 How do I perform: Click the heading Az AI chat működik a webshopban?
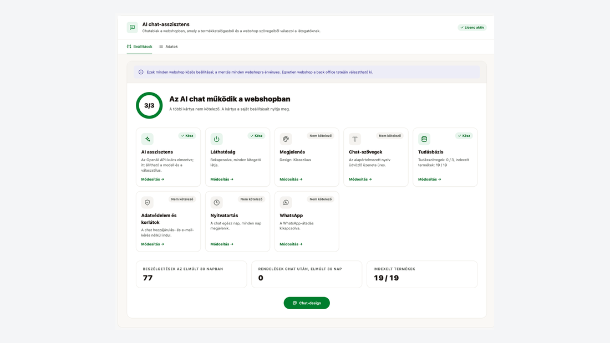(x=230, y=99)
